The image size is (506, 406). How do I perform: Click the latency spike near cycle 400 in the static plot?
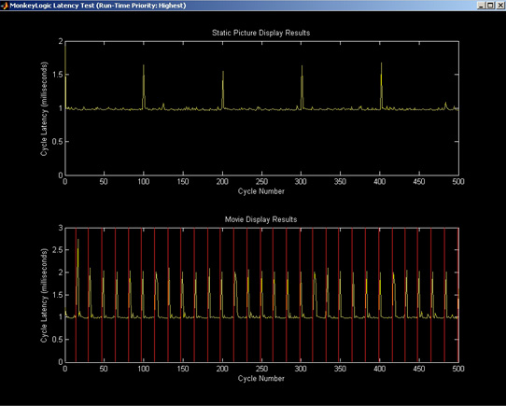pos(381,86)
